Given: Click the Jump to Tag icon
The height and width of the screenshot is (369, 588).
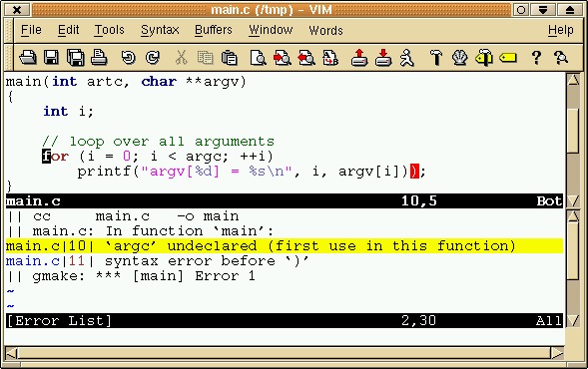Looking at the screenshot, I should [x=508, y=58].
